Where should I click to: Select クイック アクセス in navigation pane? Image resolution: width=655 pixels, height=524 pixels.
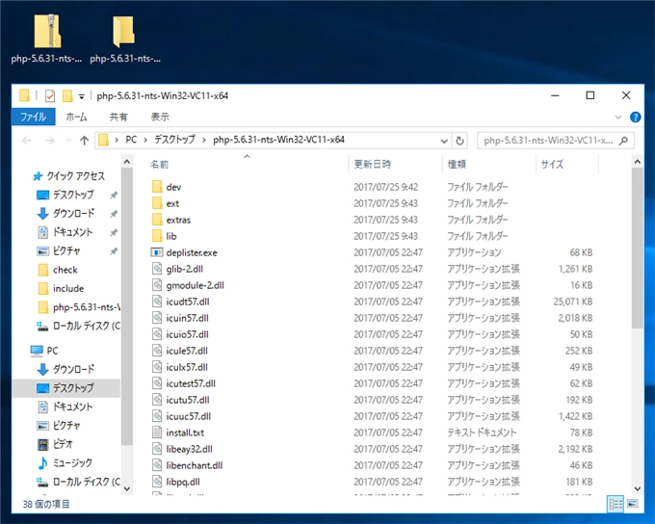[68, 176]
